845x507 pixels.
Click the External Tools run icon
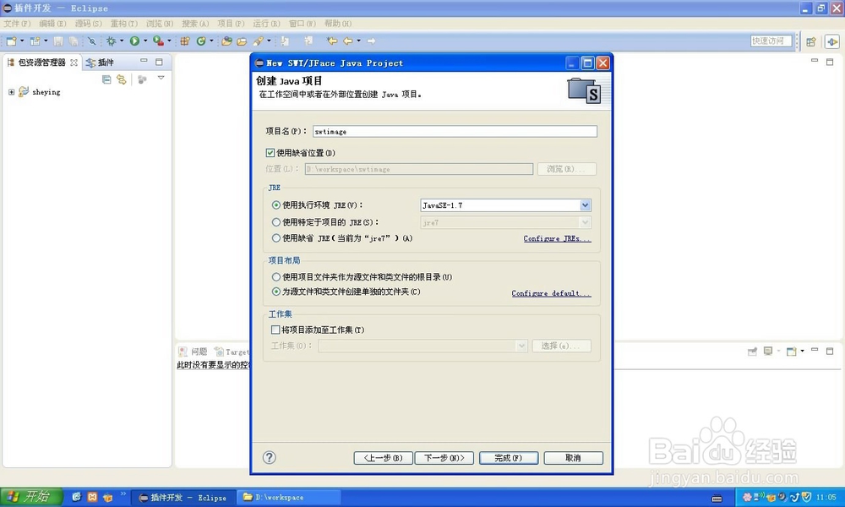(x=158, y=41)
